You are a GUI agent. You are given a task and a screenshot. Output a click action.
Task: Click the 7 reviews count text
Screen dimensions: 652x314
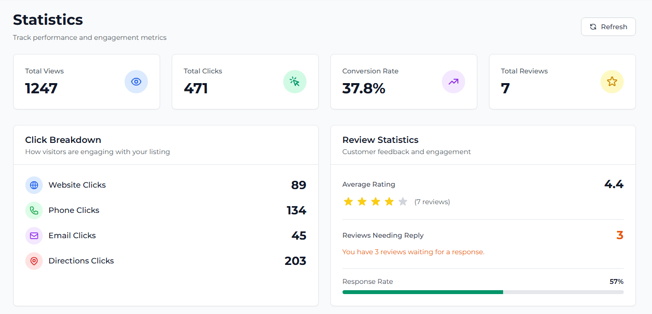coord(432,201)
